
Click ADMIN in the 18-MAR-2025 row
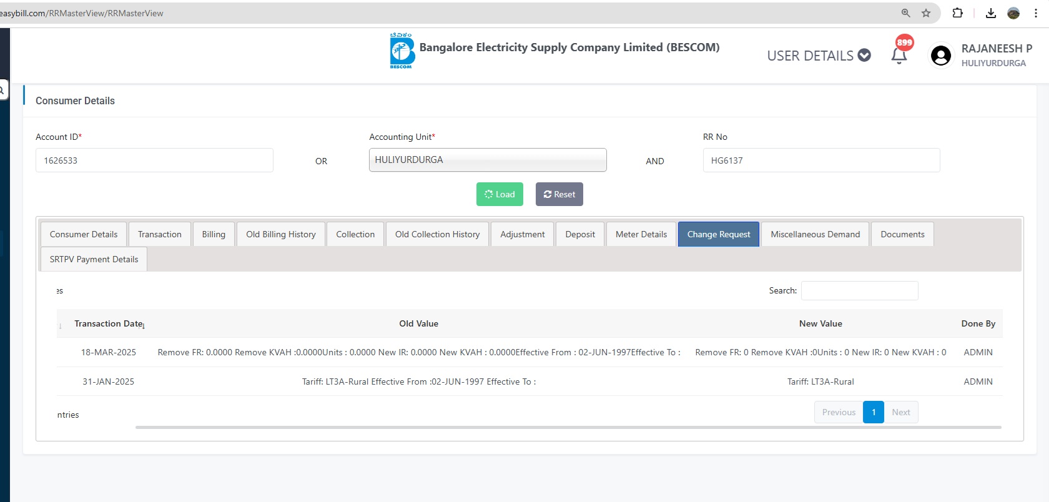[978, 352]
